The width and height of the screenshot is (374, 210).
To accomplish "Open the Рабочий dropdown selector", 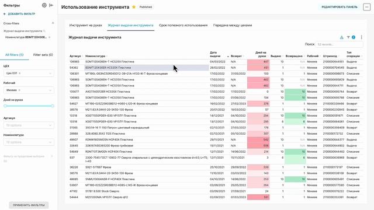I will 29,90.
